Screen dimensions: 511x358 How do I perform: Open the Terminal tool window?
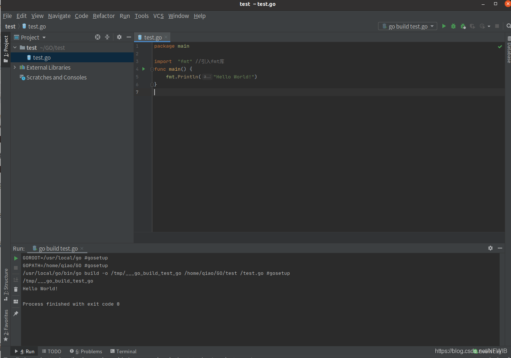point(123,351)
